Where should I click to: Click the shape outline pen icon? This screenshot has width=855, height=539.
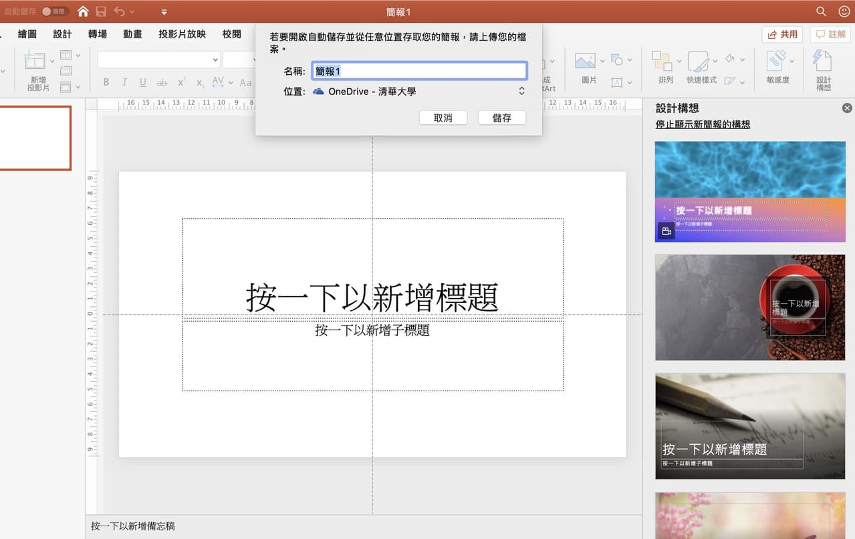[x=729, y=81]
